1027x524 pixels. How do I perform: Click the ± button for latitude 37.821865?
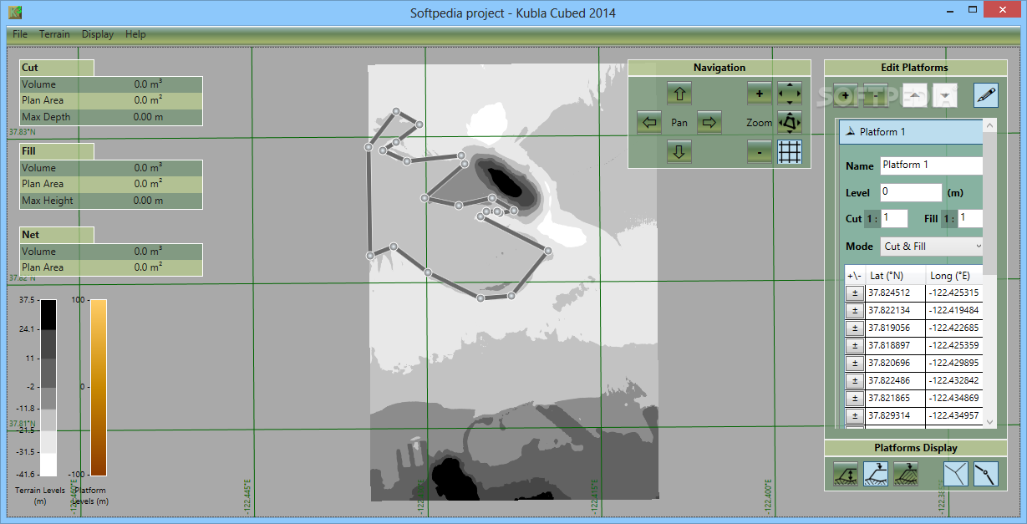pos(855,398)
